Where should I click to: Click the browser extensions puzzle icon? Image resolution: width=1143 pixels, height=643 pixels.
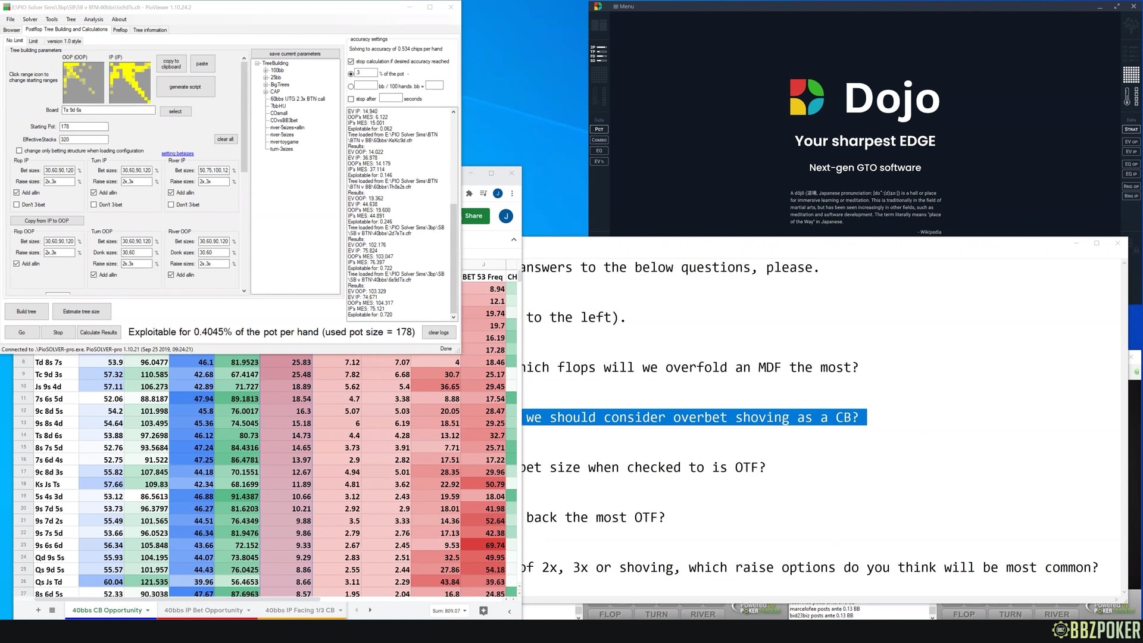point(469,193)
